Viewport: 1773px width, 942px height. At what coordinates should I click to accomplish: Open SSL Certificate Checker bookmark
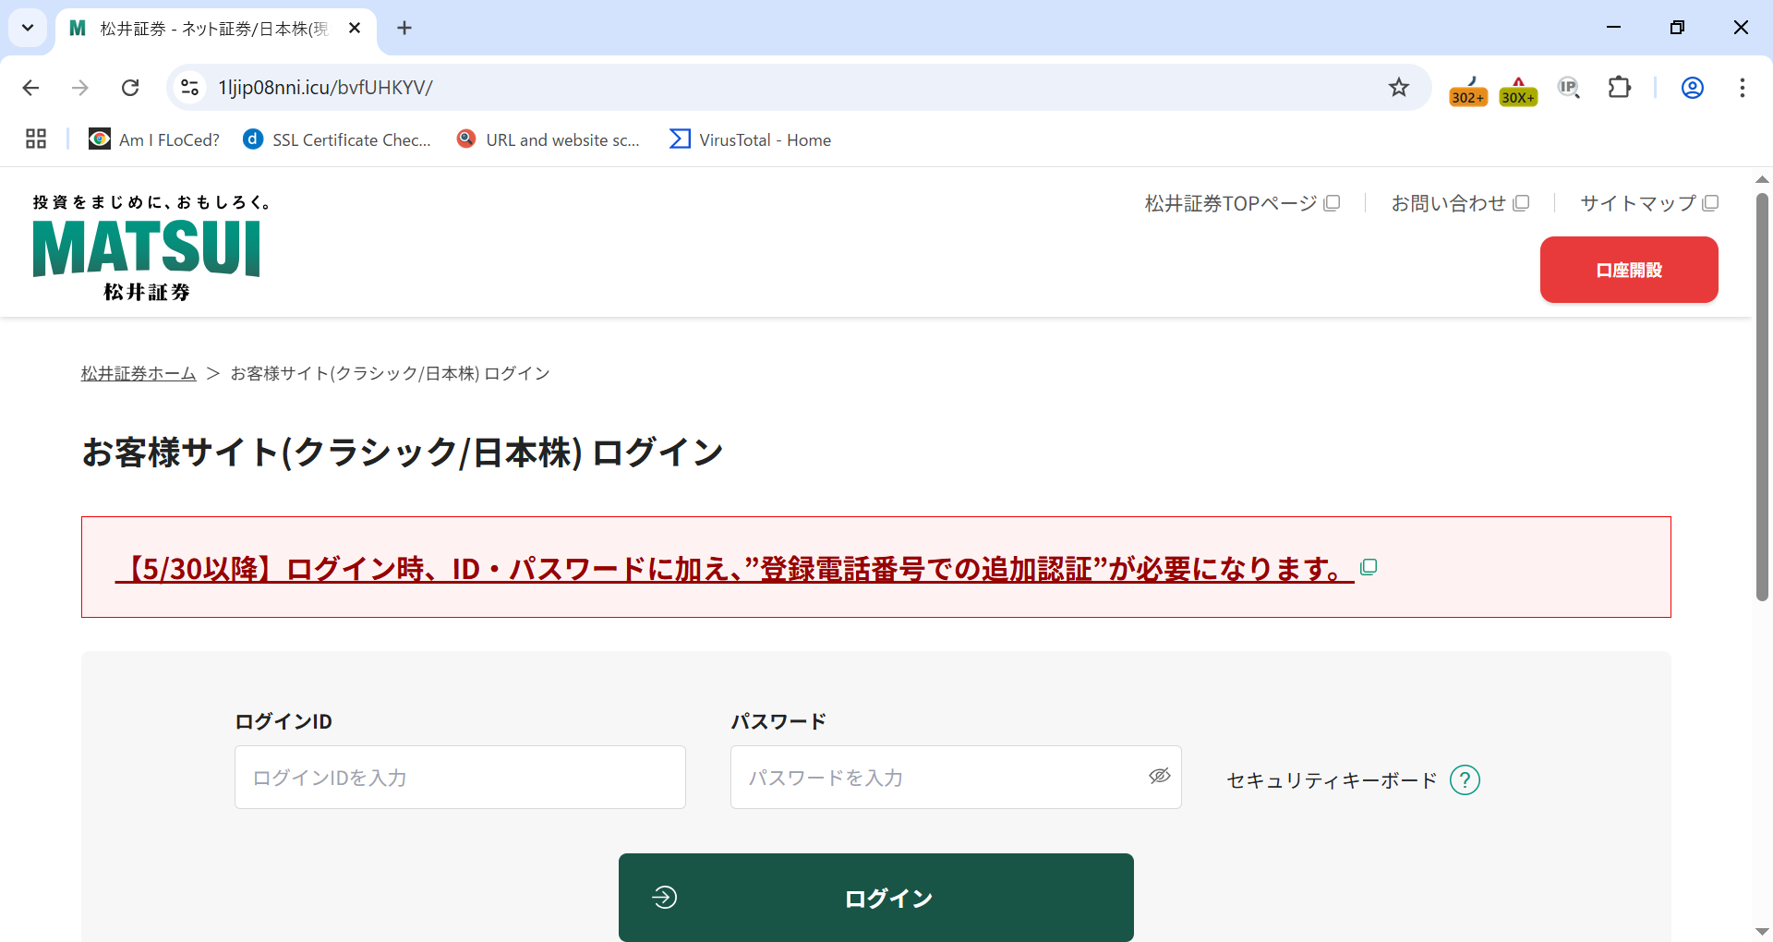337,139
